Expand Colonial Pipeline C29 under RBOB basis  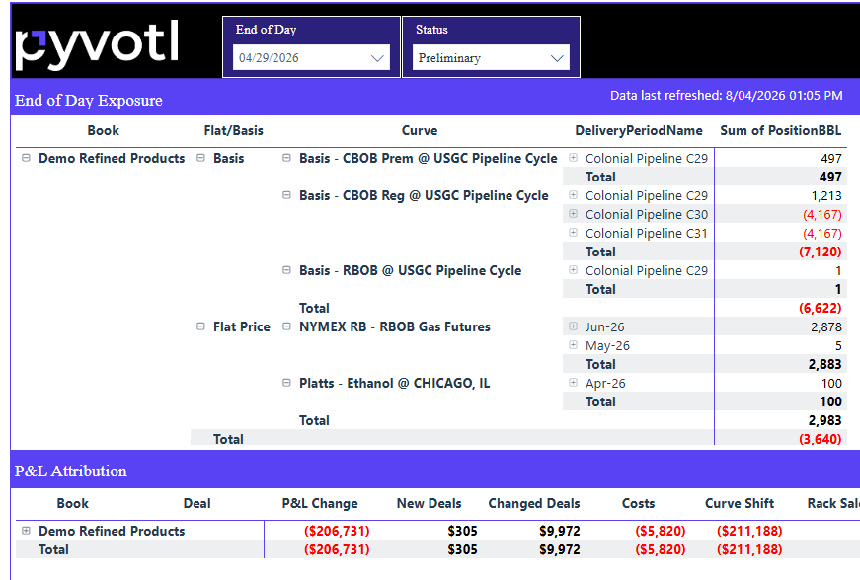click(x=573, y=270)
